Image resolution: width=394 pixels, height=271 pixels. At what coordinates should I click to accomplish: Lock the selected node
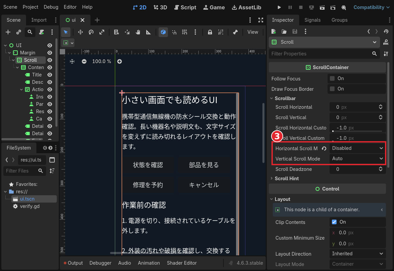click(210, 32)
